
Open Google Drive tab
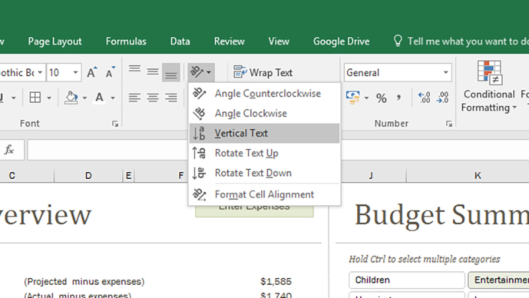pyautogui.click(x=341, y=41)
